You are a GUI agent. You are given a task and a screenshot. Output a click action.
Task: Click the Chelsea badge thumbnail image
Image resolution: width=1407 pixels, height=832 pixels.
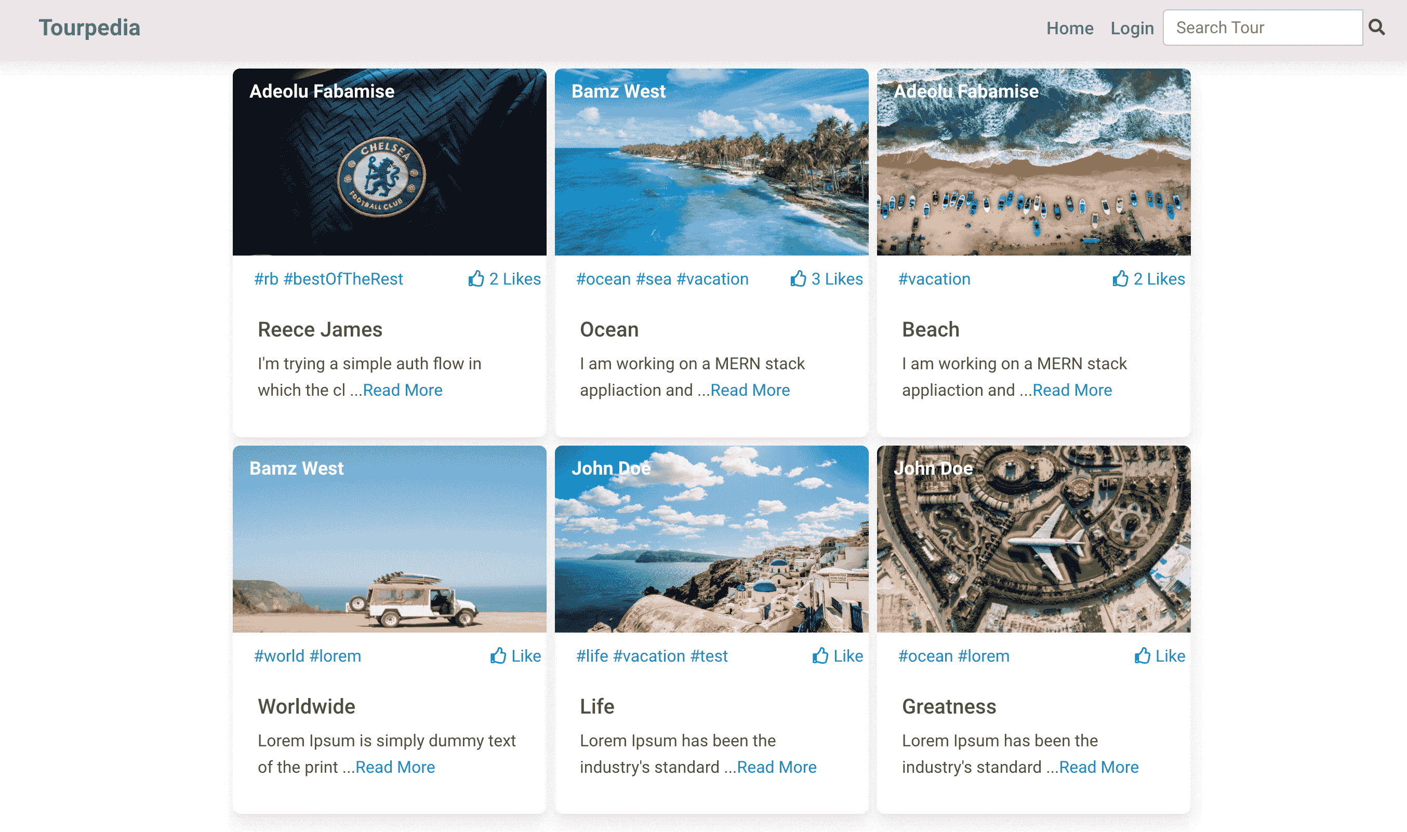pyautogui.click(x=389, y=162)
